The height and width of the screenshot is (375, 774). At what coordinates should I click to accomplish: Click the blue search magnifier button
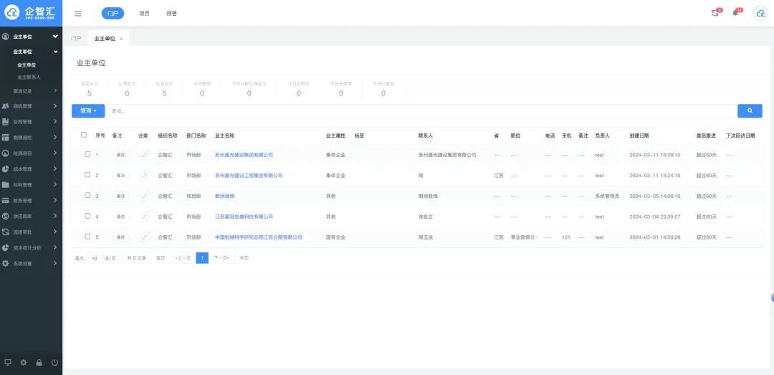[750, 110]
